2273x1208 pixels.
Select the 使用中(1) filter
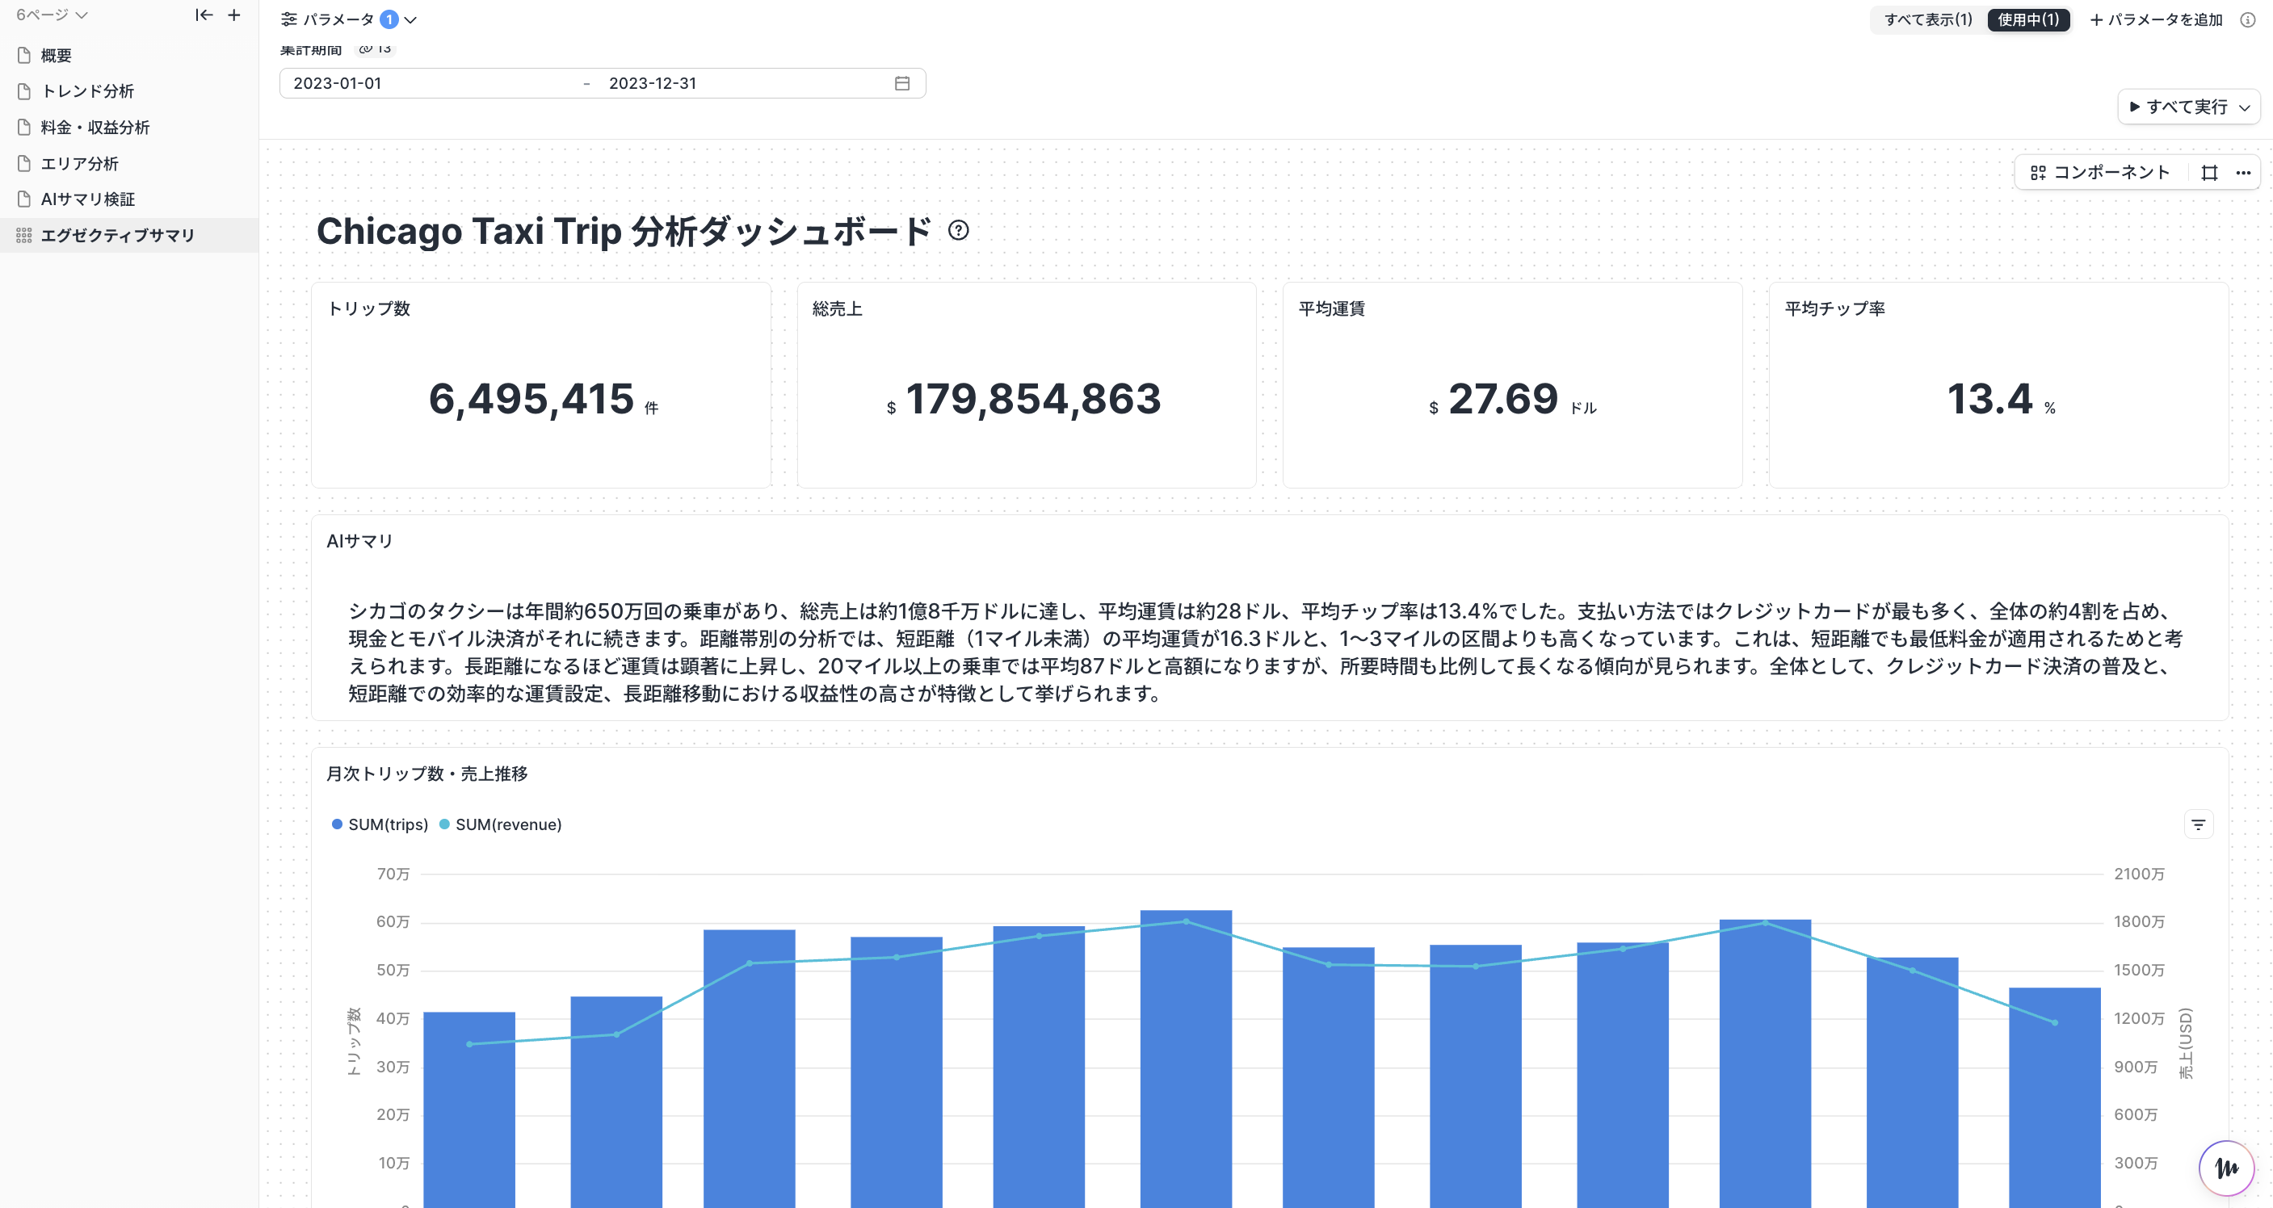[x=2027, y=19]
